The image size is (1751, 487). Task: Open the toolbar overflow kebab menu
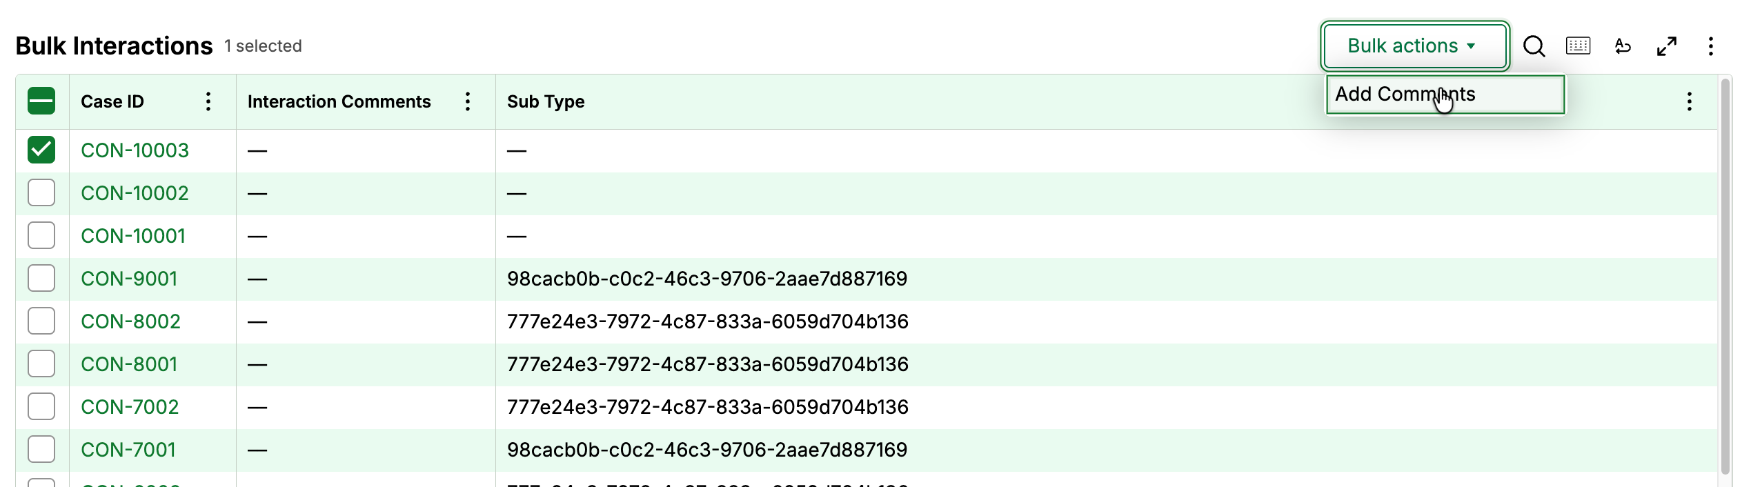[1712, 46]
